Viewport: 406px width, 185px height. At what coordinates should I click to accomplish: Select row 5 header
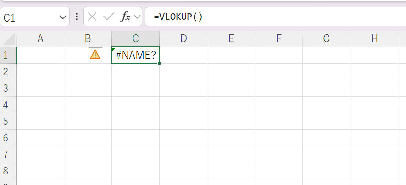point(8,122)
